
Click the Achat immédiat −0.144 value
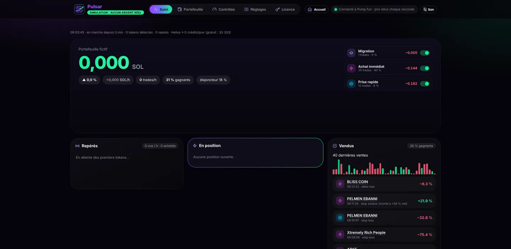tap(411, 68)
